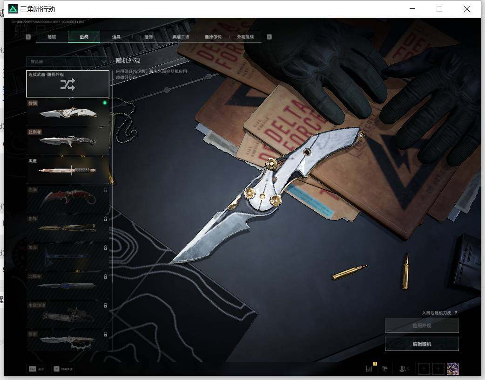Viewport: 485px width, 380px height.
Task: Open the 枪械 firearms tab
Action: point(52,37)
